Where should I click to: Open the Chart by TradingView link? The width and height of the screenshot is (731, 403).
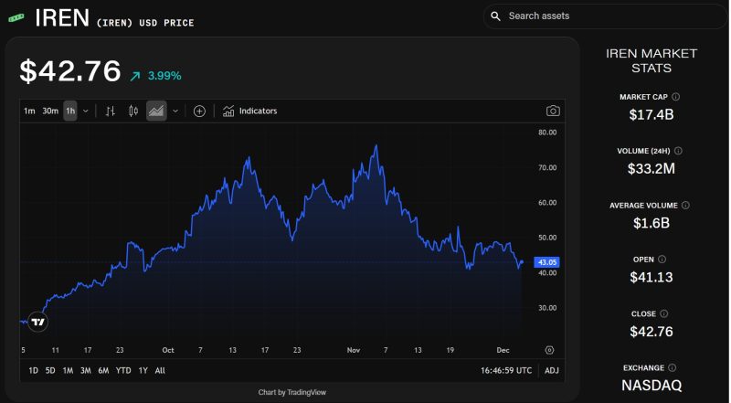tap(291, 392)
